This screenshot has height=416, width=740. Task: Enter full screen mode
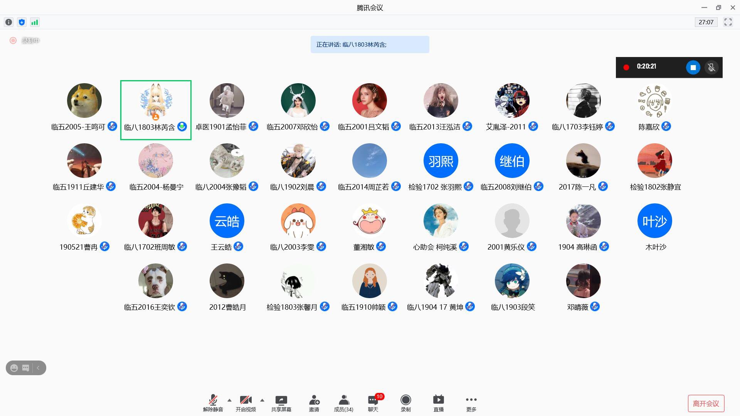(x=728, y=22)
